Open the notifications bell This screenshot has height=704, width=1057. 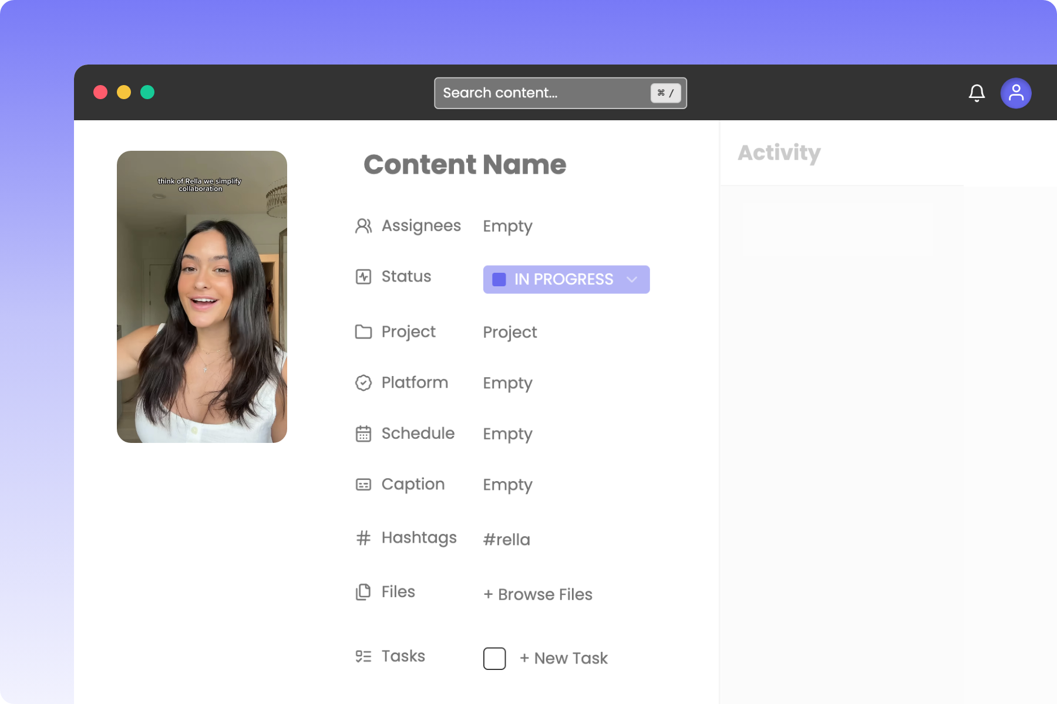click(977, 93)
